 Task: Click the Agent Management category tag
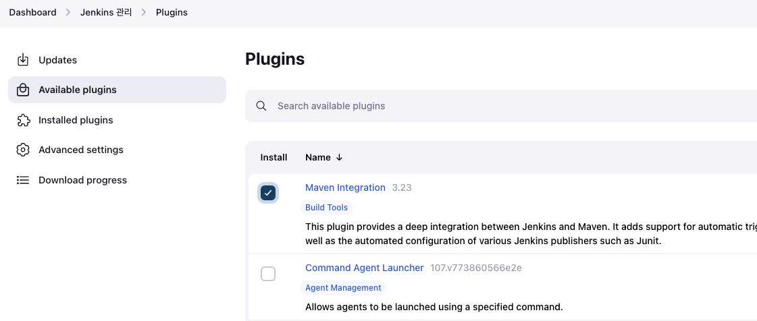tap(343, 288)
